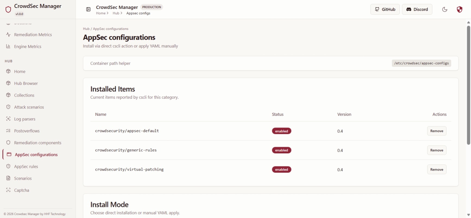Click Remediation Metrics activity icon
This screenshot has height=218, width=471.
coord(8,35)
